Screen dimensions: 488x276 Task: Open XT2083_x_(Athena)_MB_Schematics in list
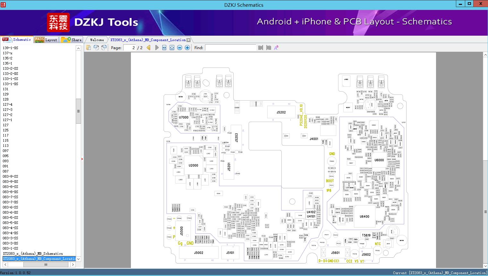pos(33,254)
